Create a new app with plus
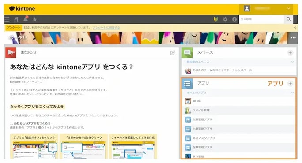Screen dimensions: 302x163 (x=290, y=83)
